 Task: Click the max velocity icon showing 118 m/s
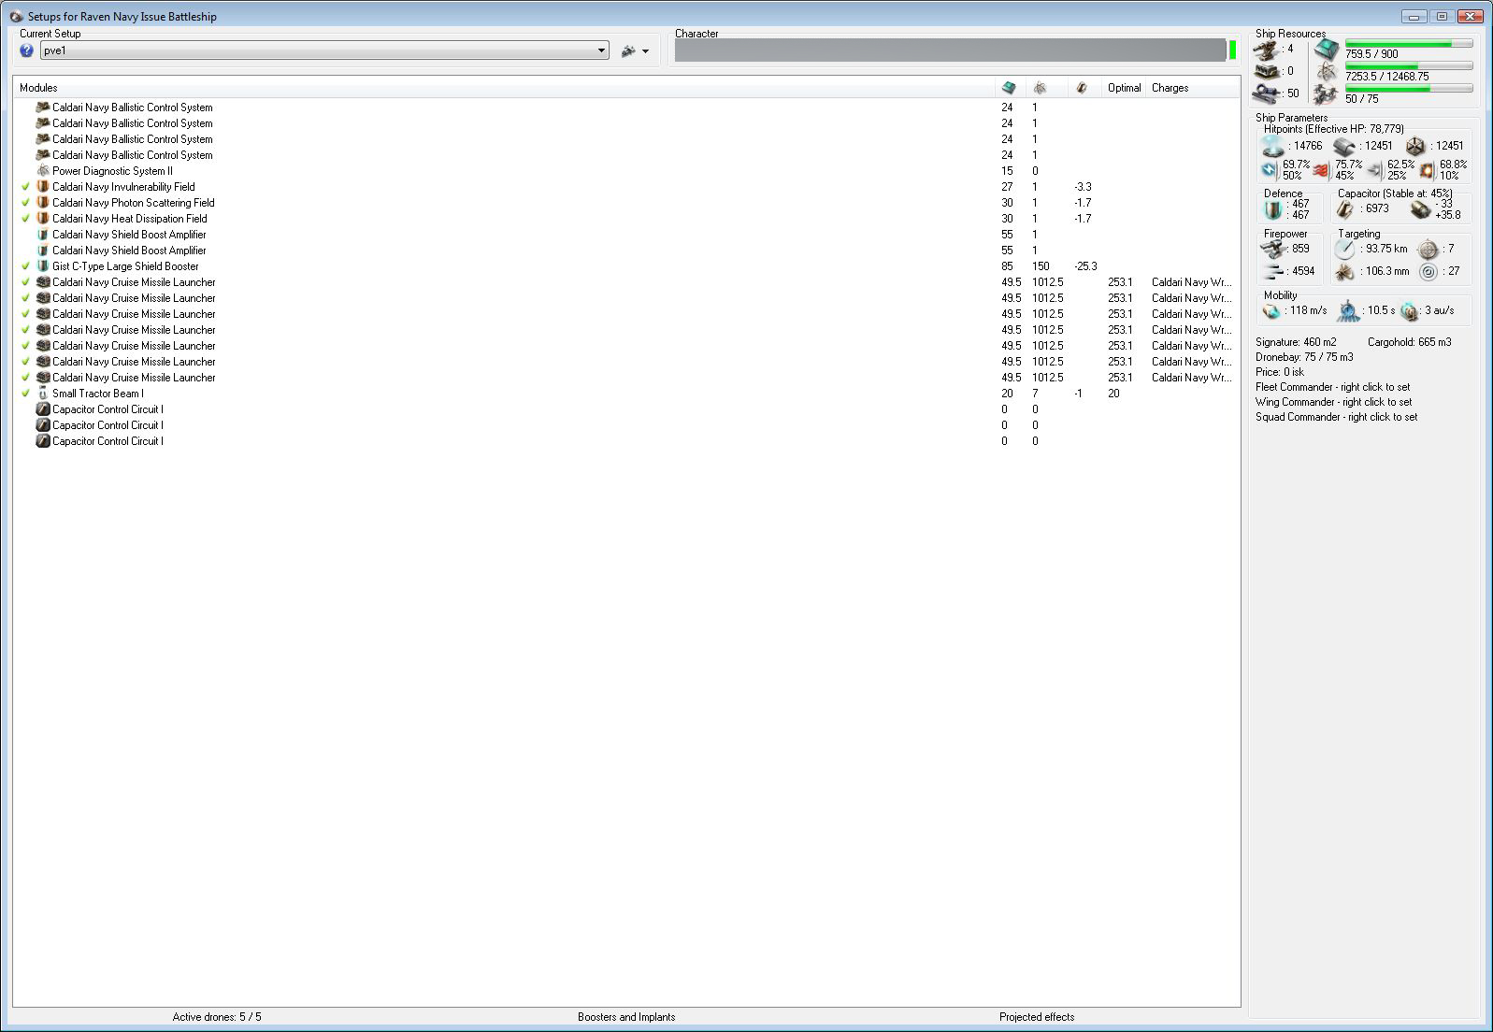(x=1271, y=311)
